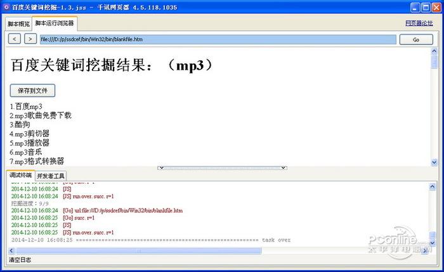Click result item 1.百度mp3
The height and width of the screenshot is (272, 444).
(x=26, y=107)
